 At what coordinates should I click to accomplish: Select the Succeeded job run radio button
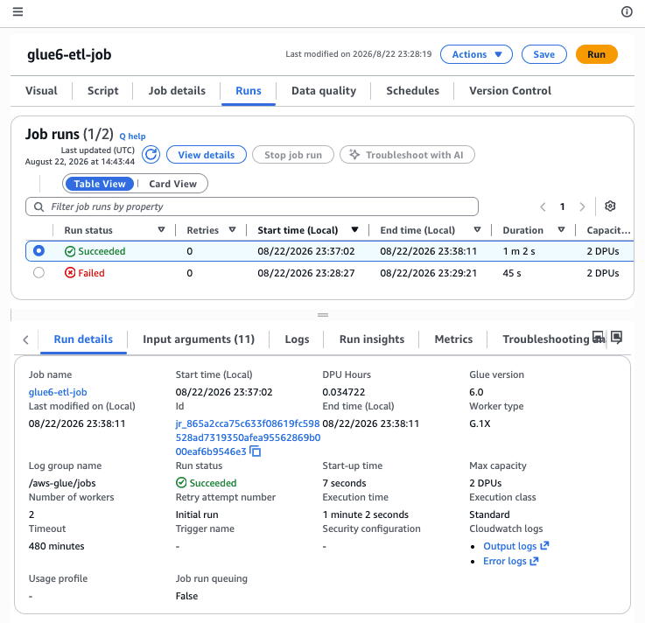pos(39,250)
